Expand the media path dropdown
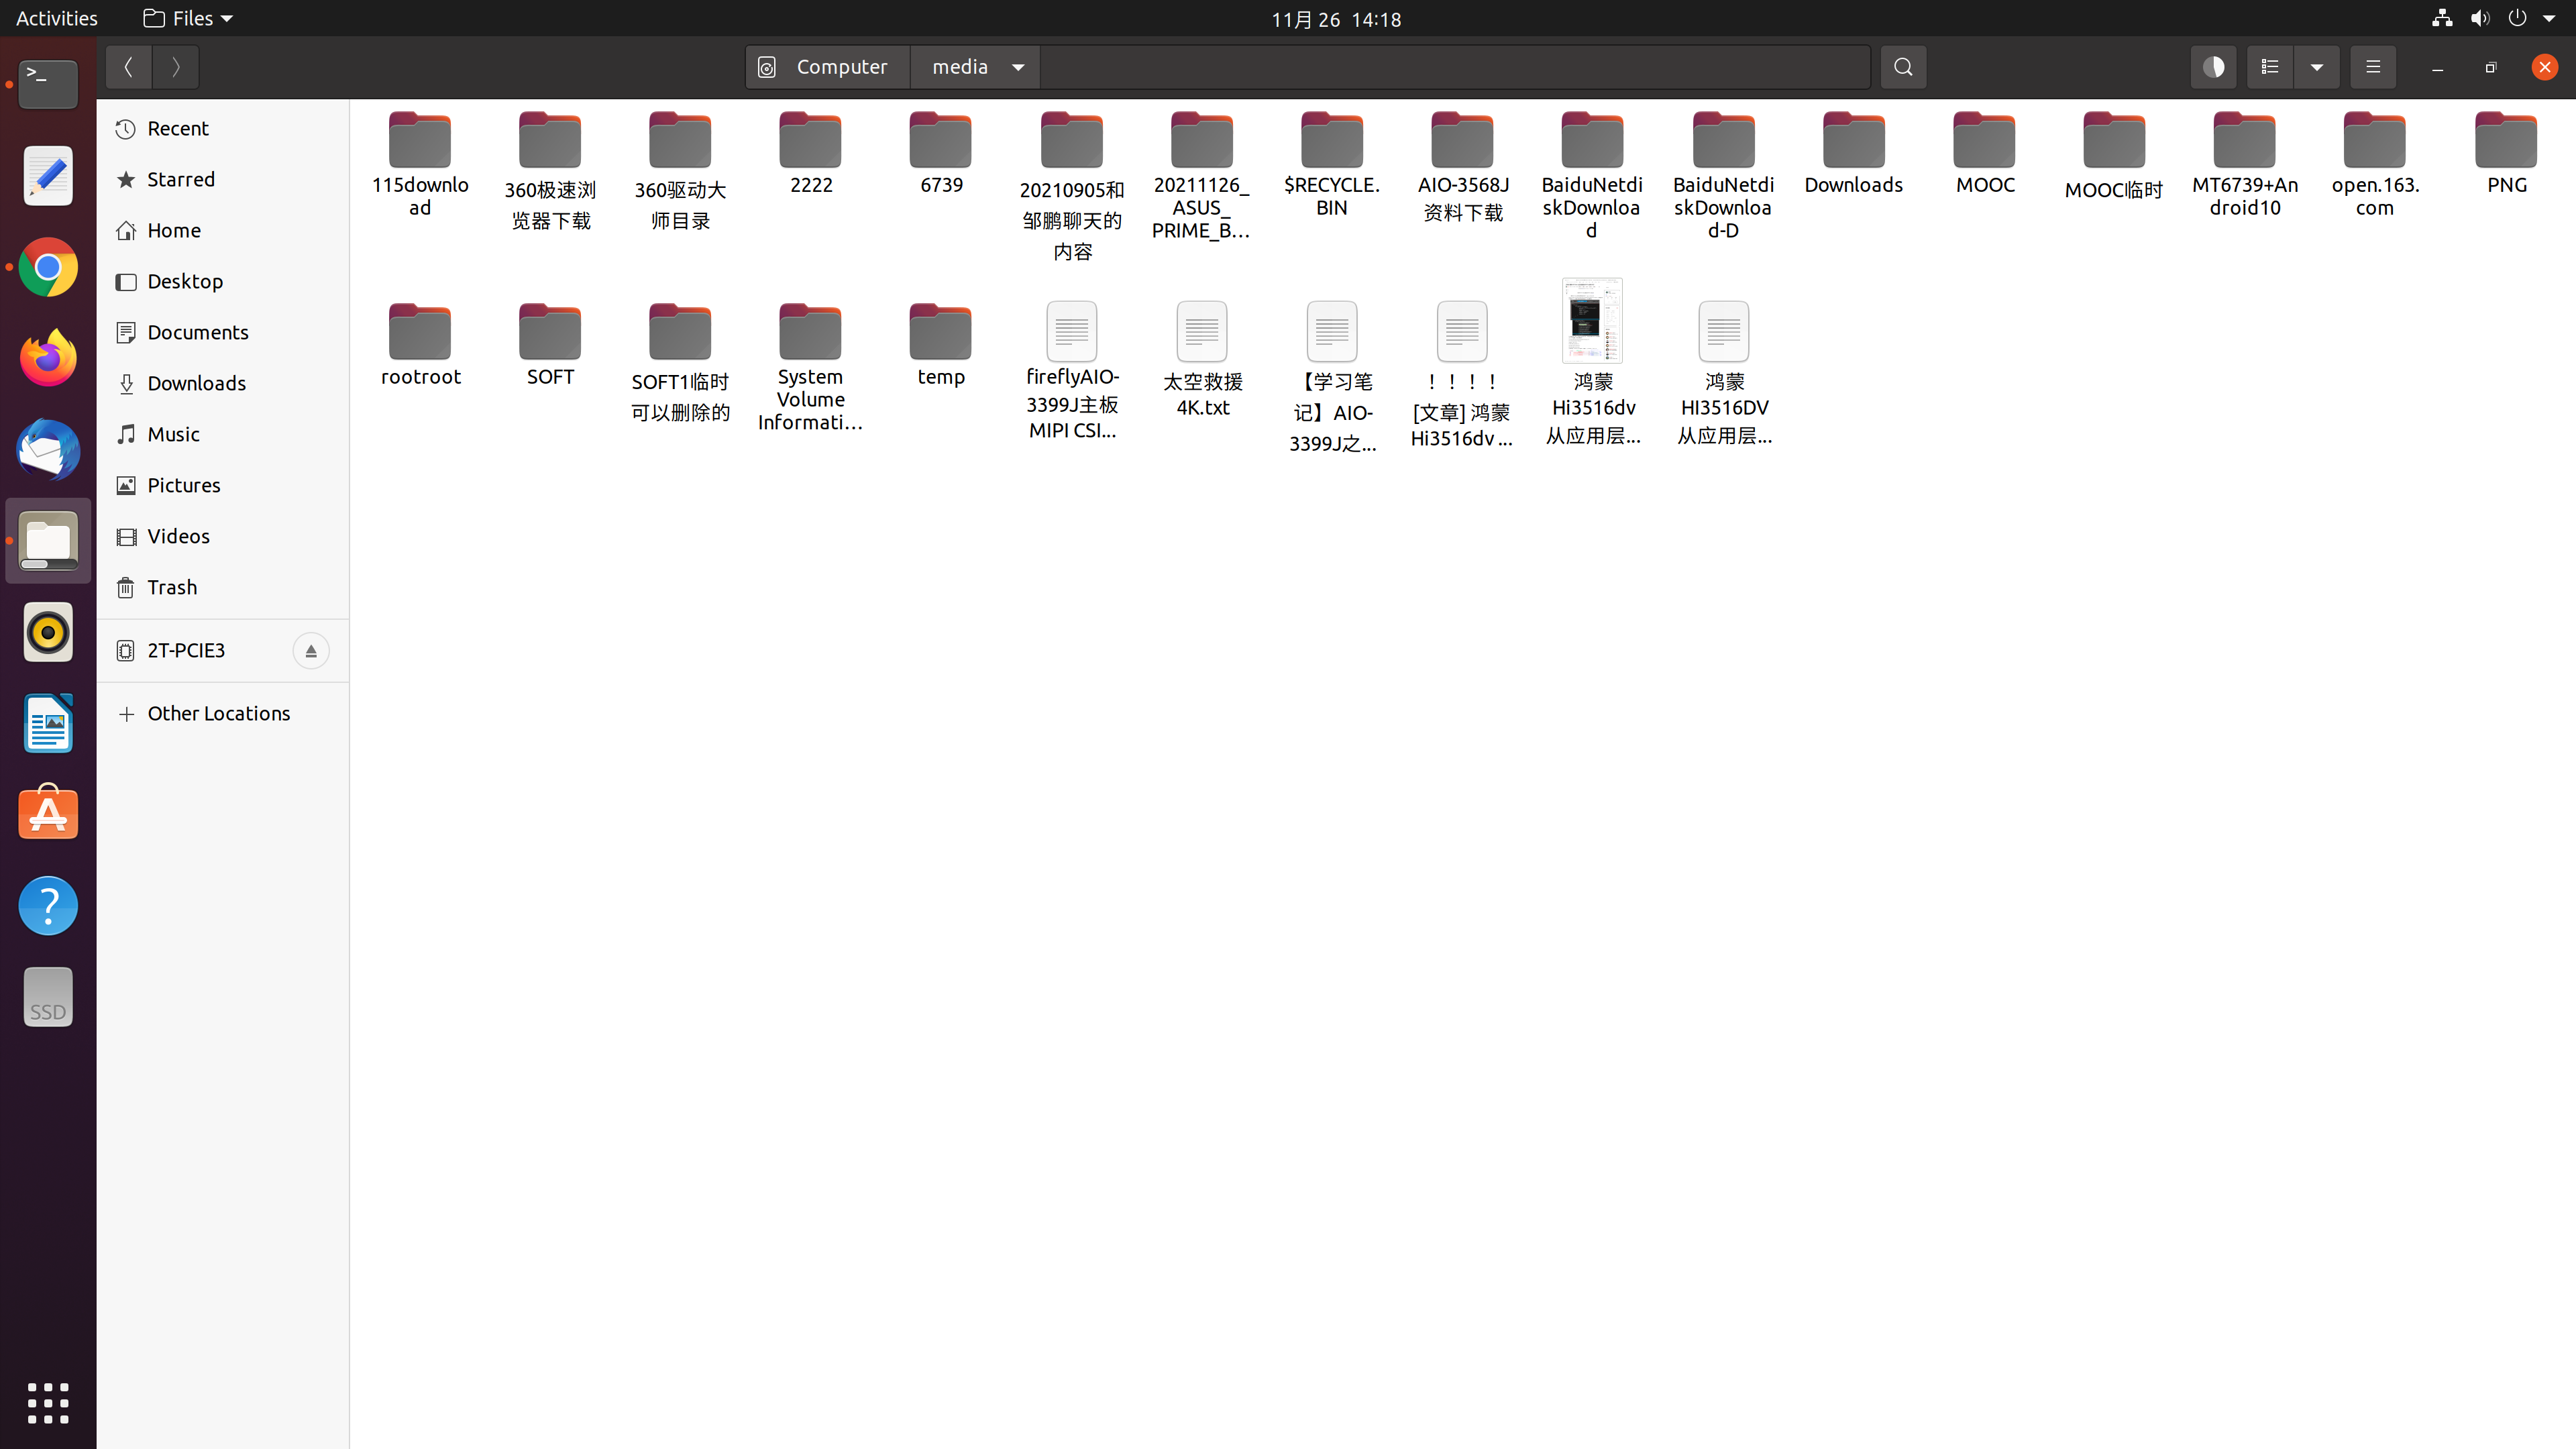 point(1018,67)
